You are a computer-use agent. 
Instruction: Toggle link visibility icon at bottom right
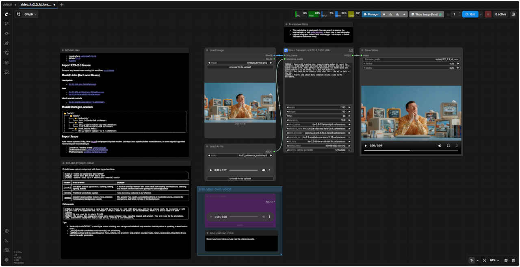pyautogui.click(x=513, y=260)
